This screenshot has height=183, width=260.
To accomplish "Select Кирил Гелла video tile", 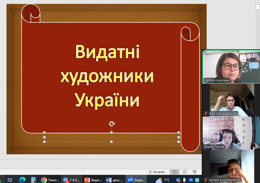I will coord(228,133).
